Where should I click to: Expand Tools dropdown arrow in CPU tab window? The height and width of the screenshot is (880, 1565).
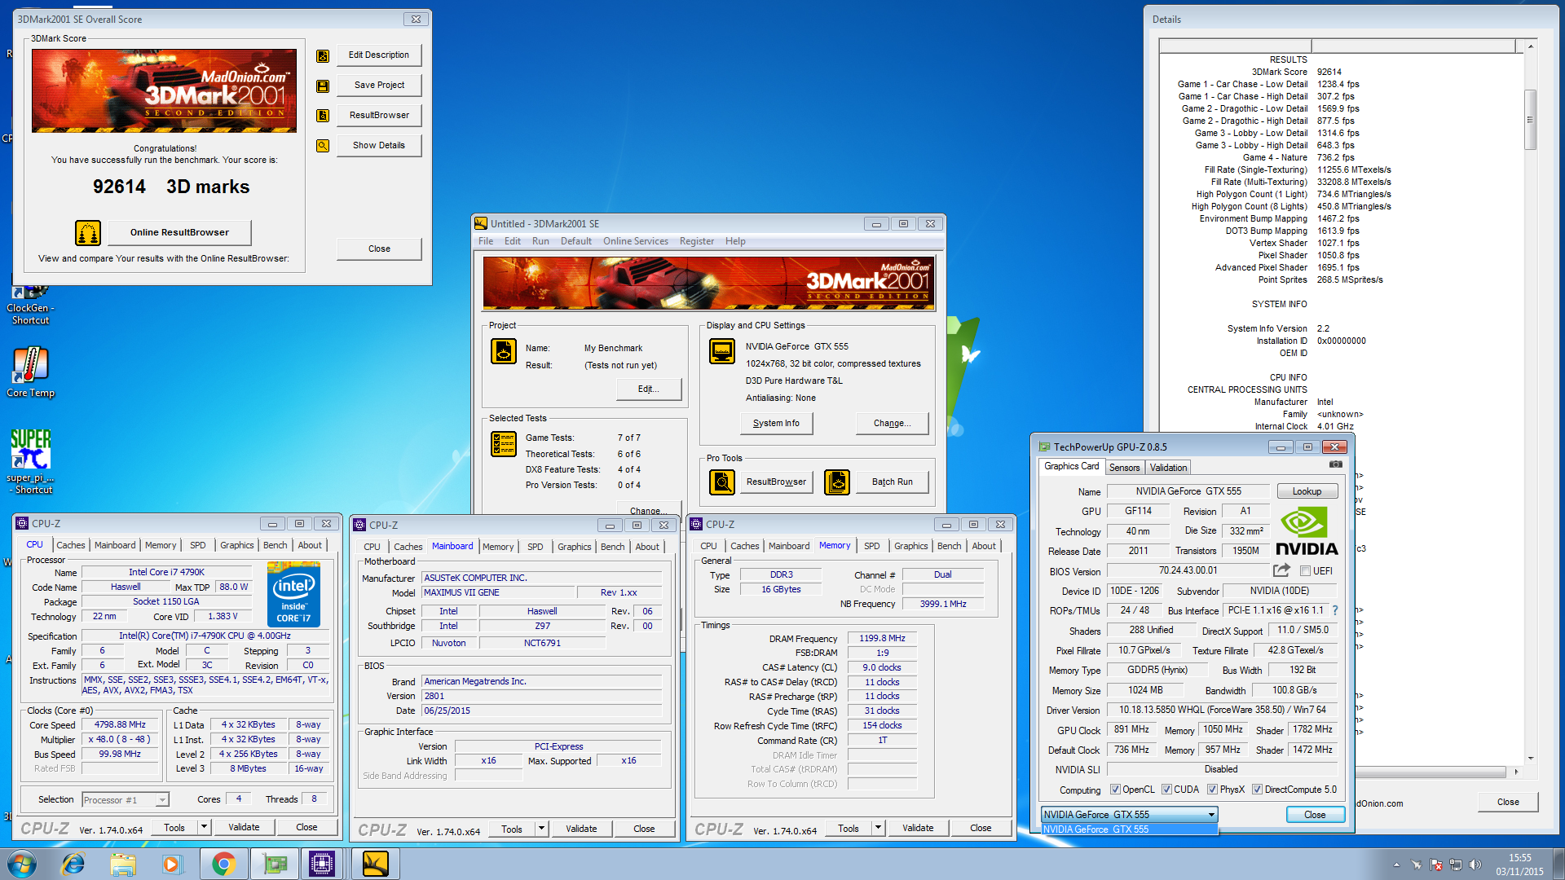[204, 828]
